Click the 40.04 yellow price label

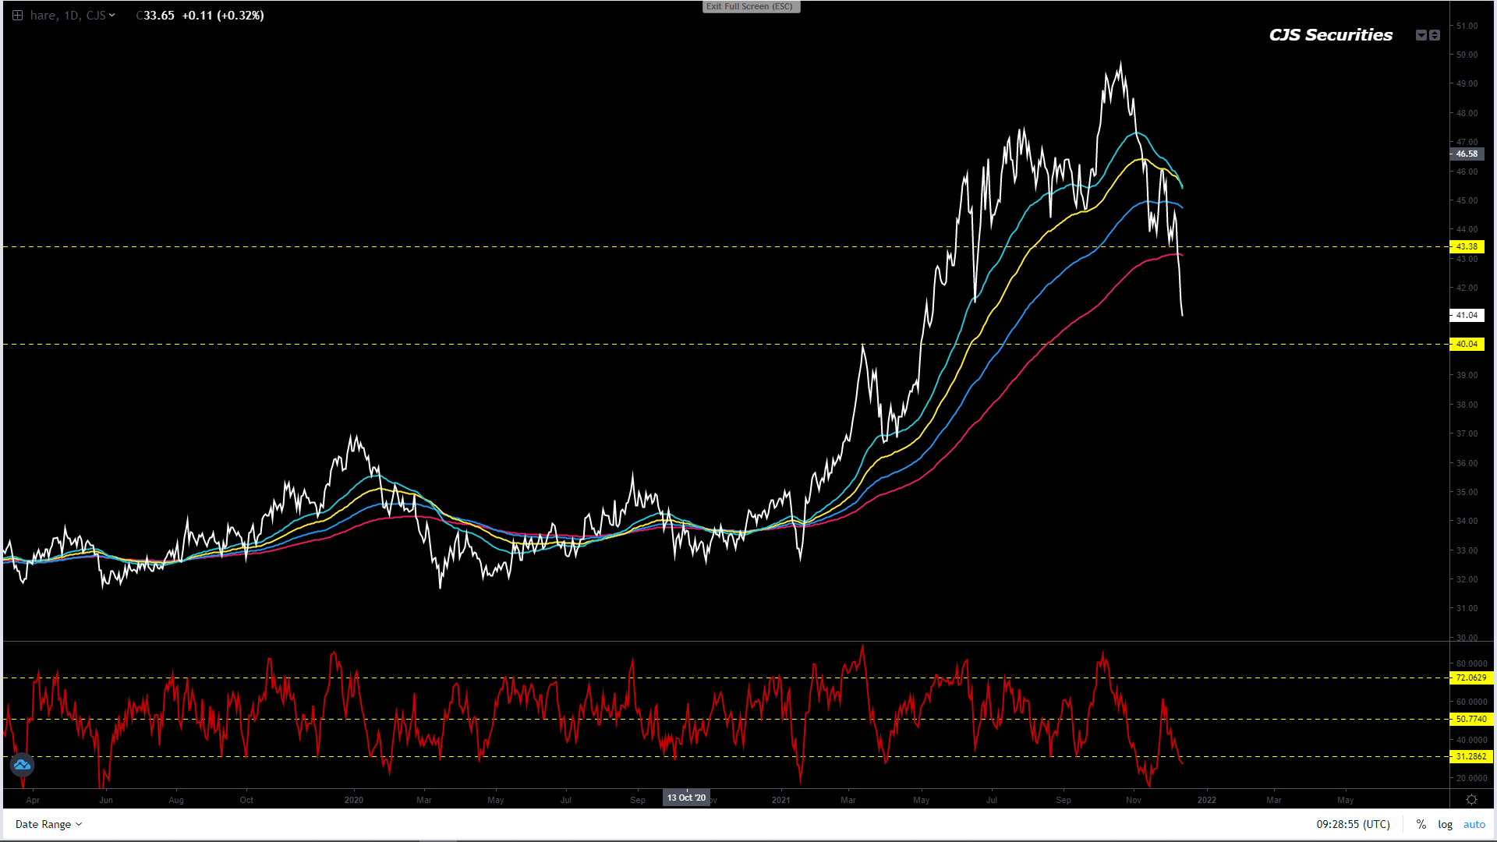[x=1467, y=344]
